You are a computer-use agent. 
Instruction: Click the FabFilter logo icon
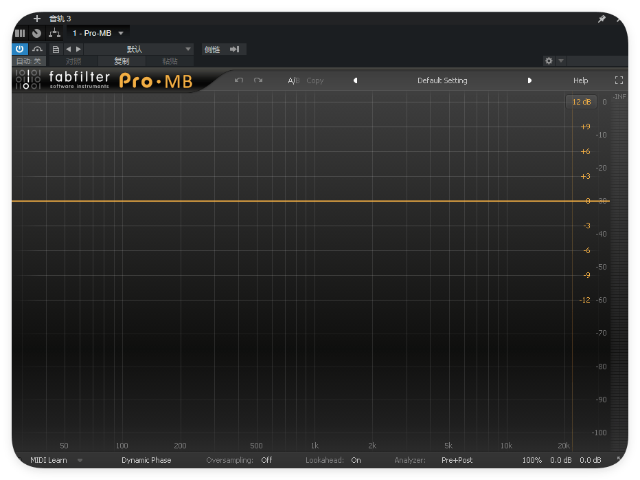pos(28,79)
